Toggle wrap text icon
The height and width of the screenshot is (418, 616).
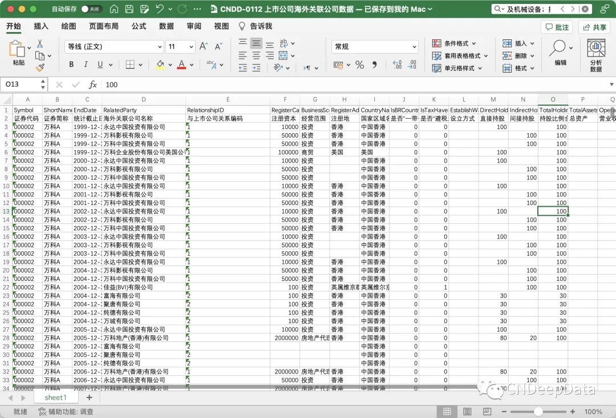click(283, 43)
